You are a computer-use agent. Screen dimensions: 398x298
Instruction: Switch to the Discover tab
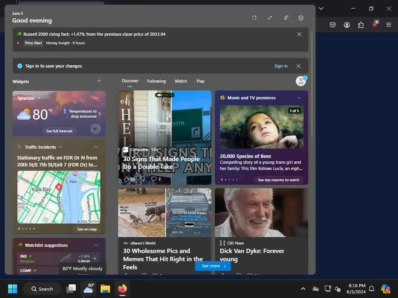(x=130, y=81)
